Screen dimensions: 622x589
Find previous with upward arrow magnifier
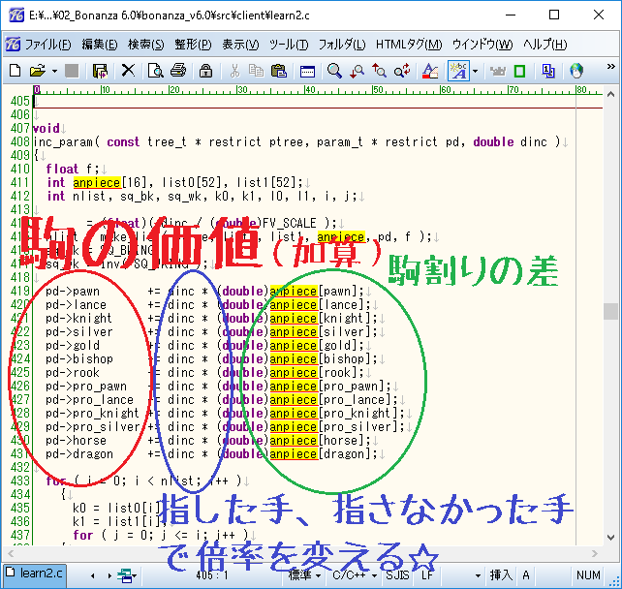pos(379,72)
